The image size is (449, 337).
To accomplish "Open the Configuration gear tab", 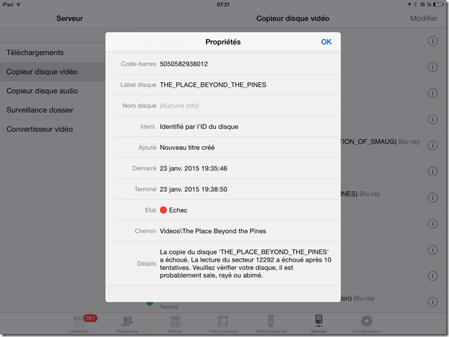I will pos(367,324).
